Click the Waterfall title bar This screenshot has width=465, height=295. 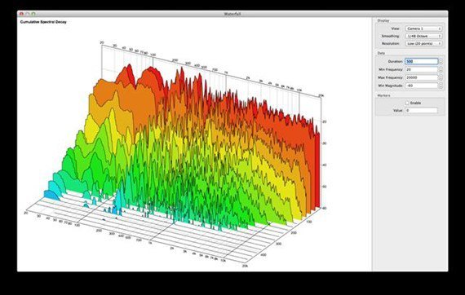point(232,14)
